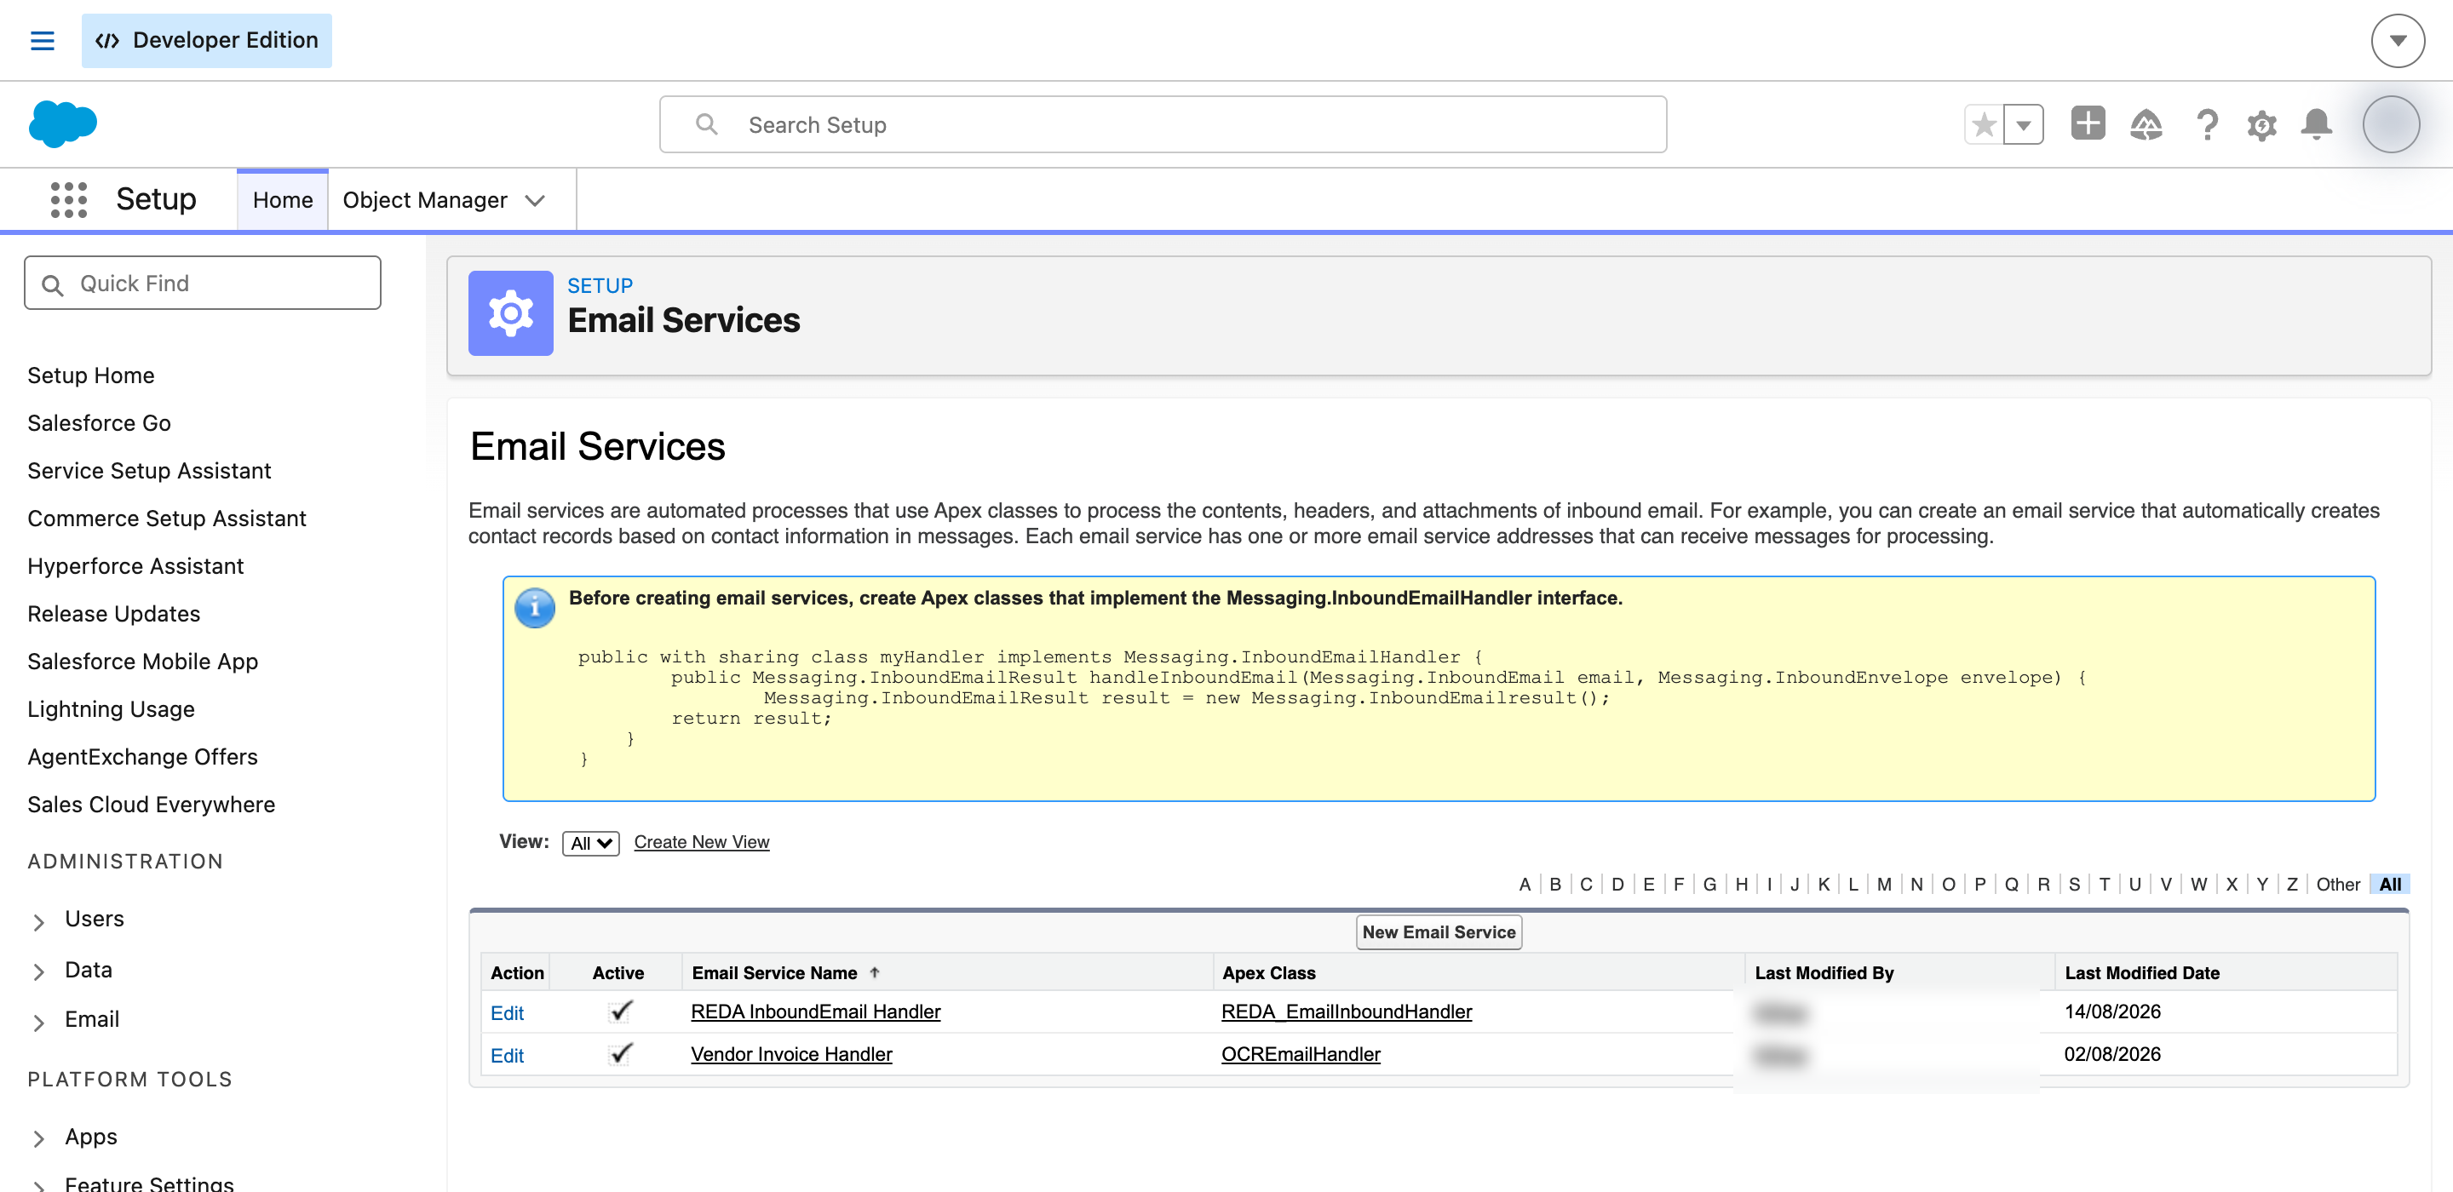Expand the Apps section

(x=39, y=1138)
